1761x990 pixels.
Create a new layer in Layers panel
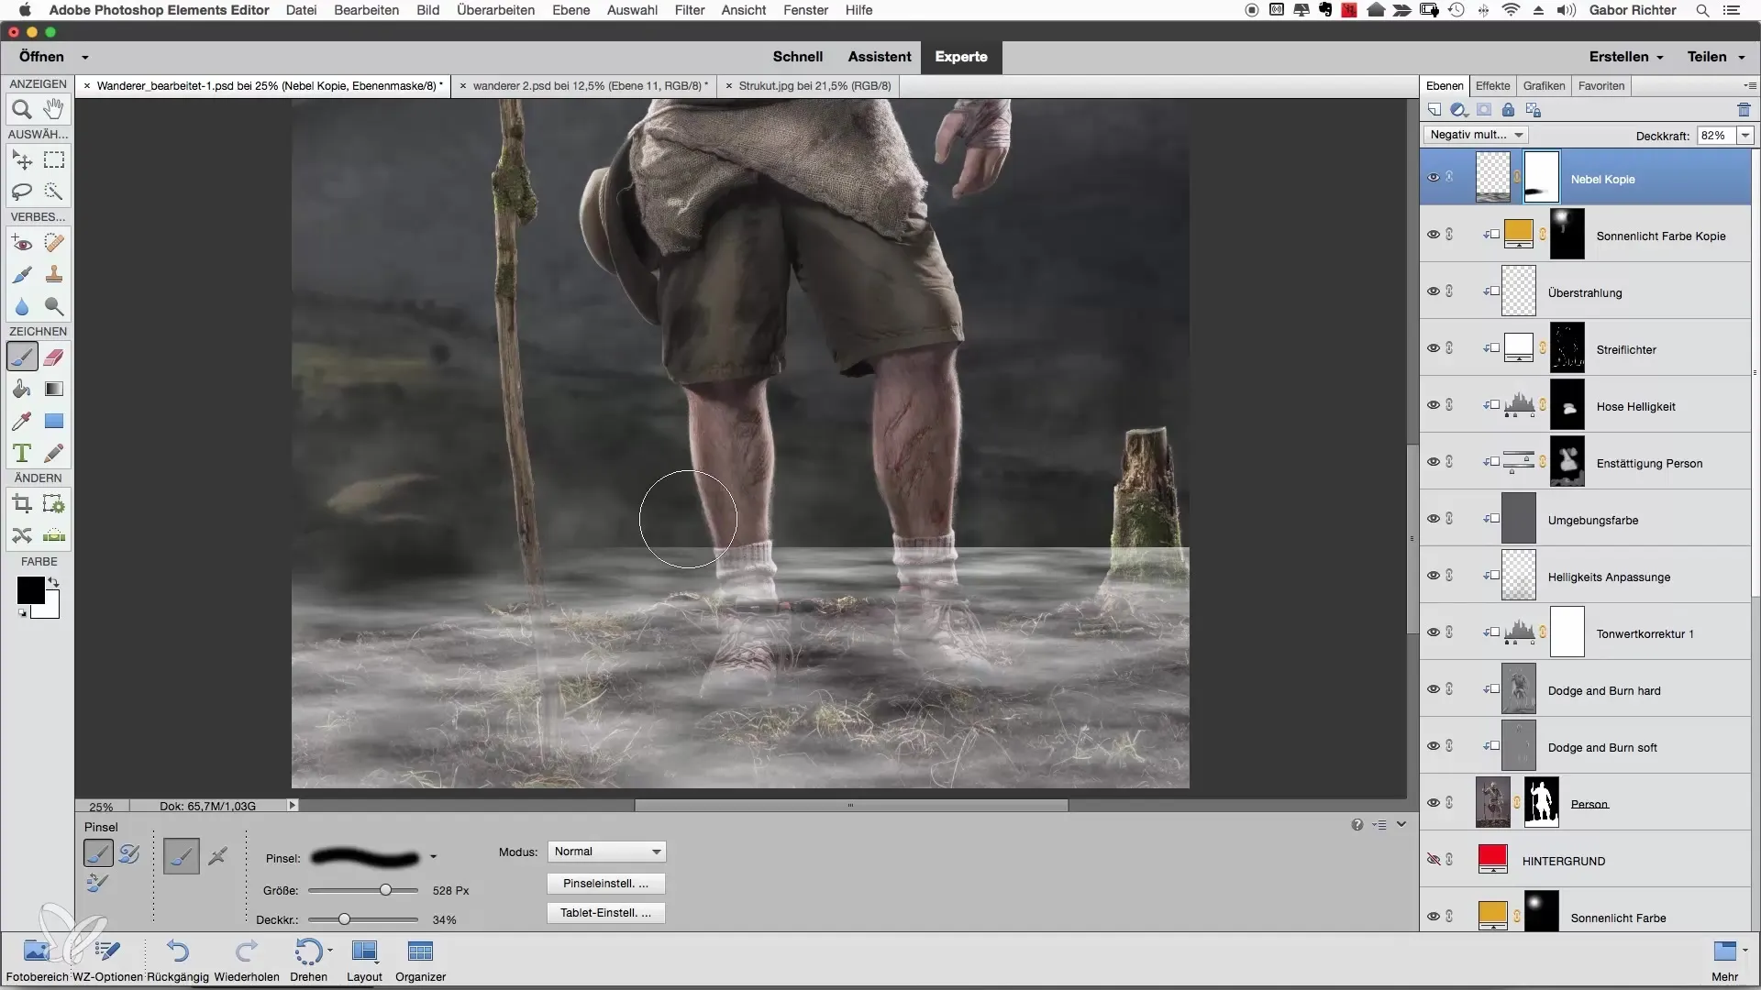pyautogui.click(x=1434, y=110)
